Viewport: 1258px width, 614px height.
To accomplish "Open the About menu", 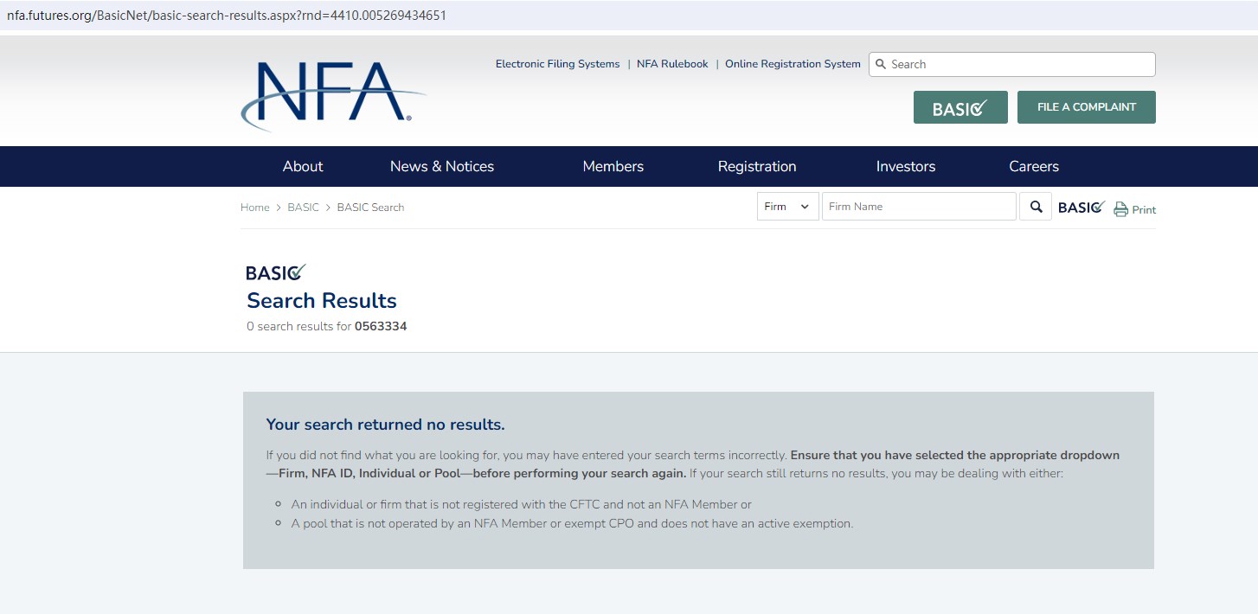I will pos(303,166).
